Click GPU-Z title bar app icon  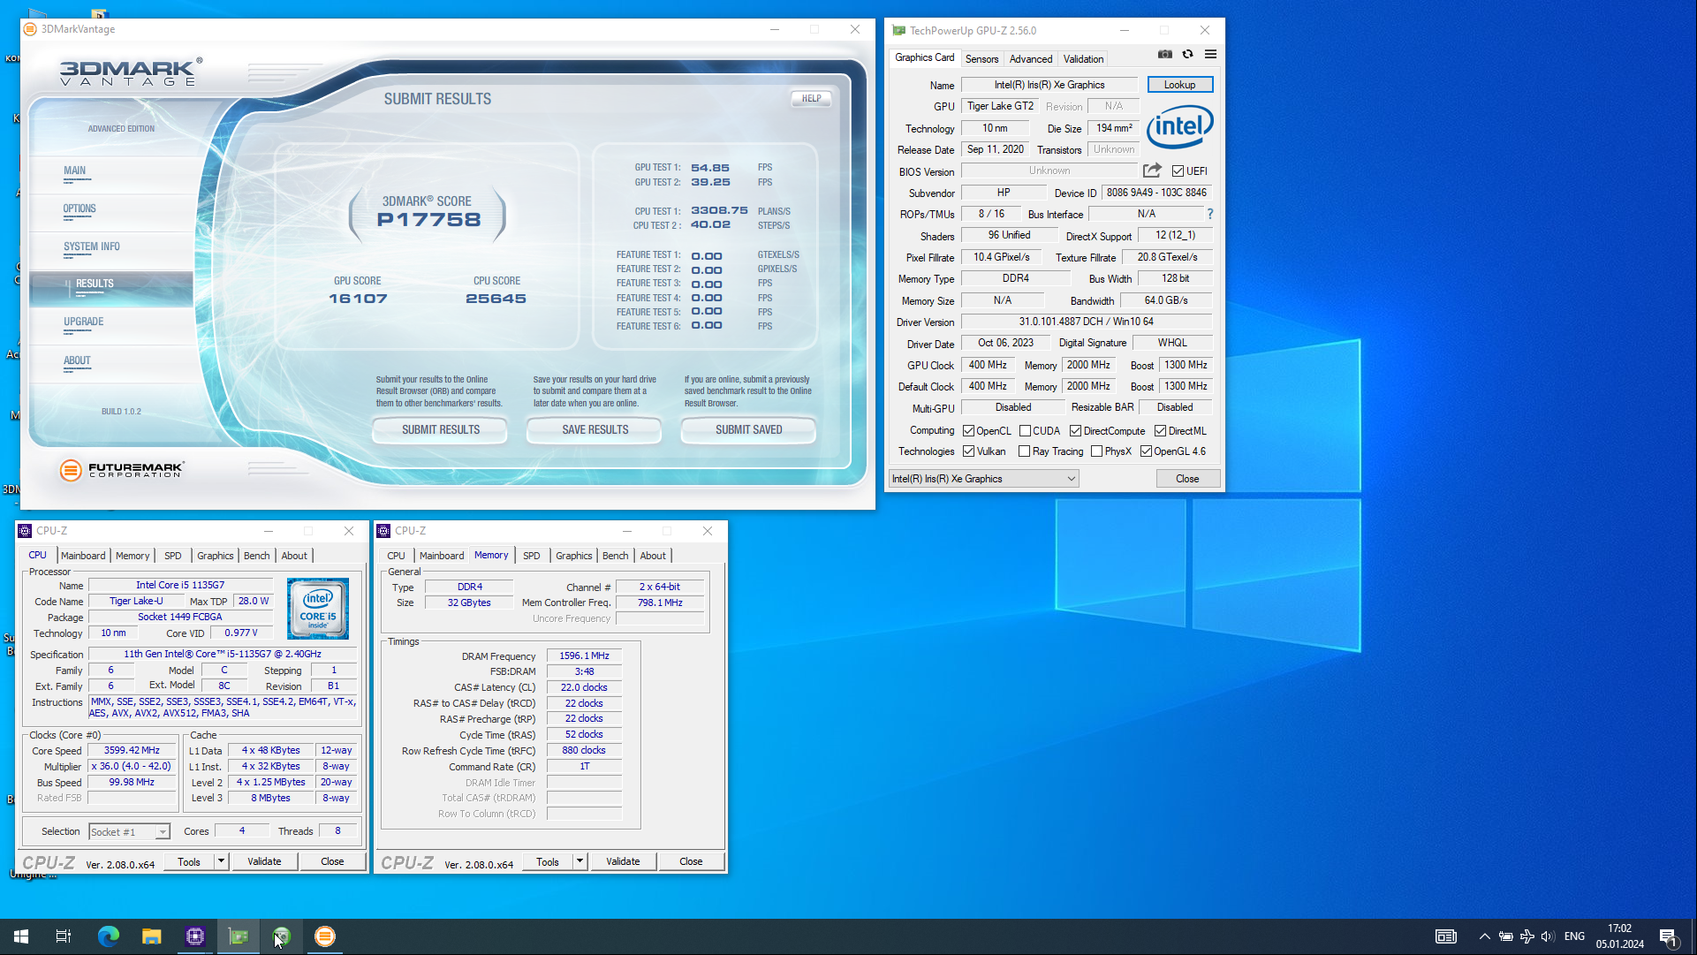pos(898,30)
